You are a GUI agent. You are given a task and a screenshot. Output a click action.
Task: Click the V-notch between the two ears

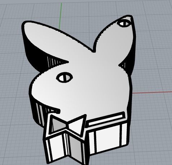(93, 52)
